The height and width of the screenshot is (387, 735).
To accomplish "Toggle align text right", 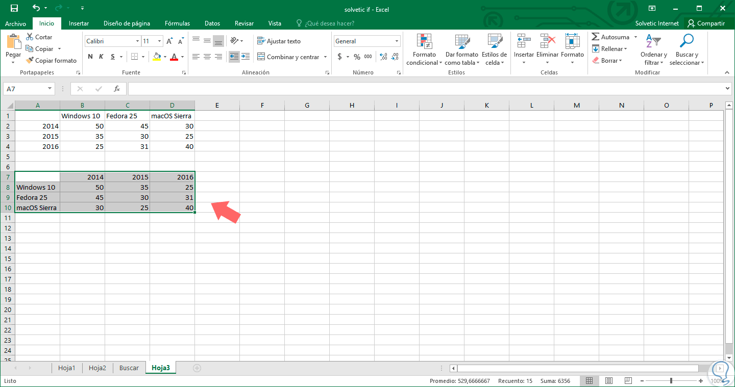I will [x=218, y=57].
